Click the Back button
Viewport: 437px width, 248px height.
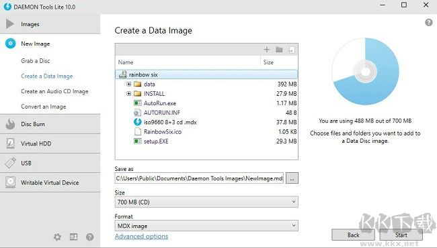353,235
